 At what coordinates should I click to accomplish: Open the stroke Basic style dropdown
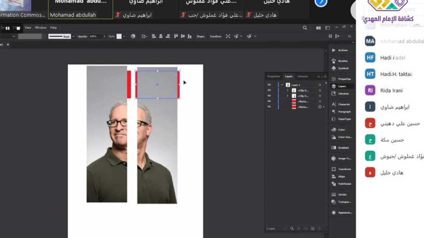coord(73,36)
